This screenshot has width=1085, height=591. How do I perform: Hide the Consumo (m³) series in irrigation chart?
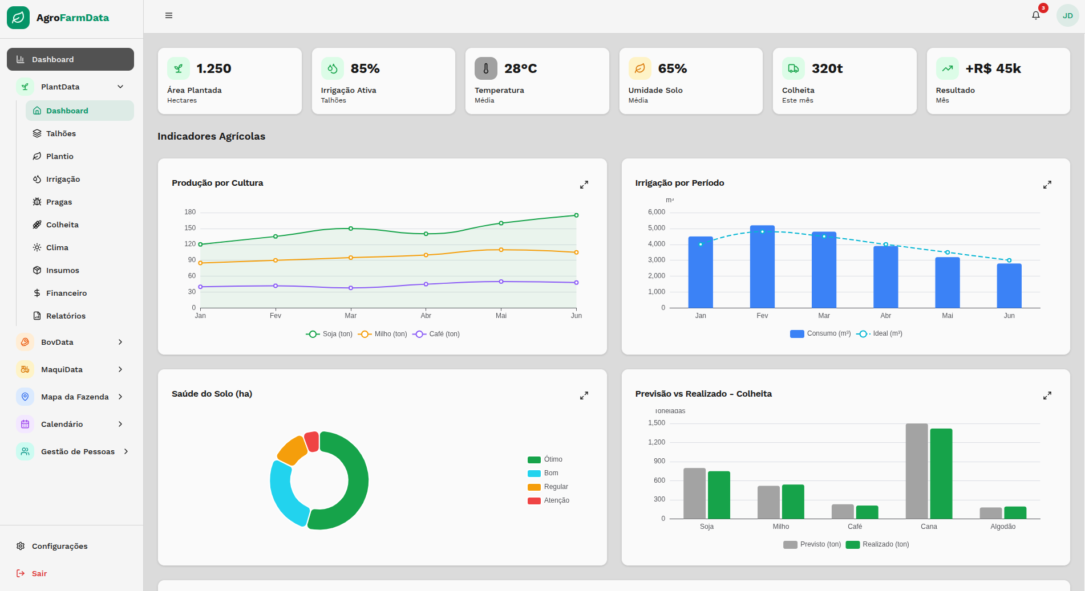pos(820,333)
